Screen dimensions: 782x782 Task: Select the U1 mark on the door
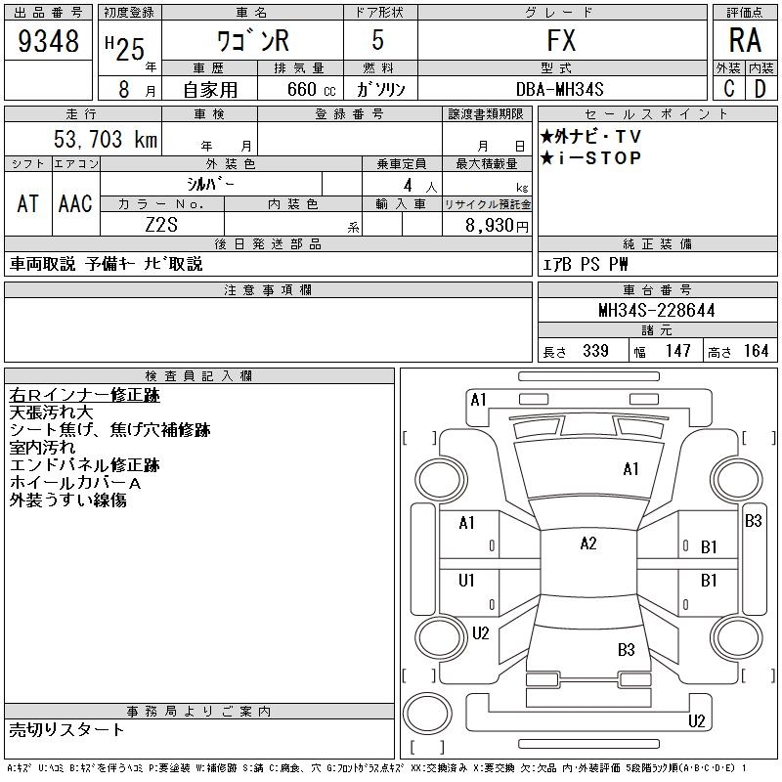466,581
